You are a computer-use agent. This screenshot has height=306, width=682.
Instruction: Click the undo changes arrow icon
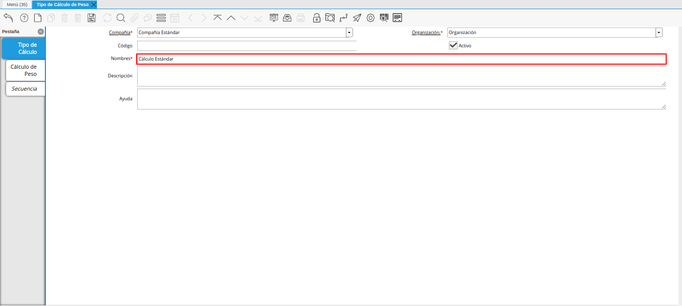coord(8,18)
